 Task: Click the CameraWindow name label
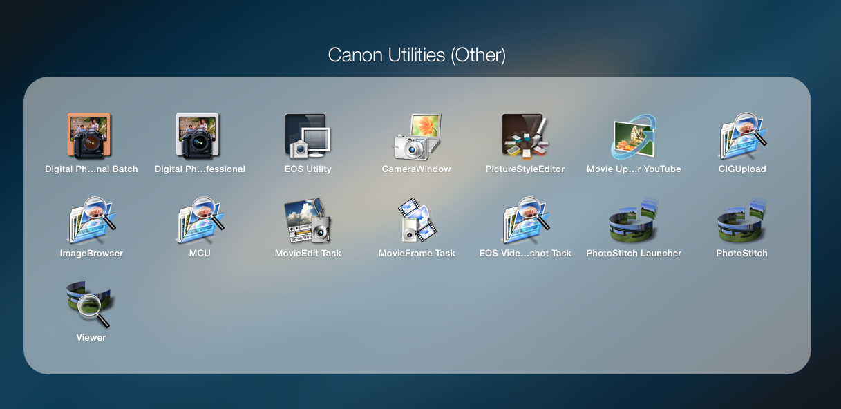coord(416,169)
